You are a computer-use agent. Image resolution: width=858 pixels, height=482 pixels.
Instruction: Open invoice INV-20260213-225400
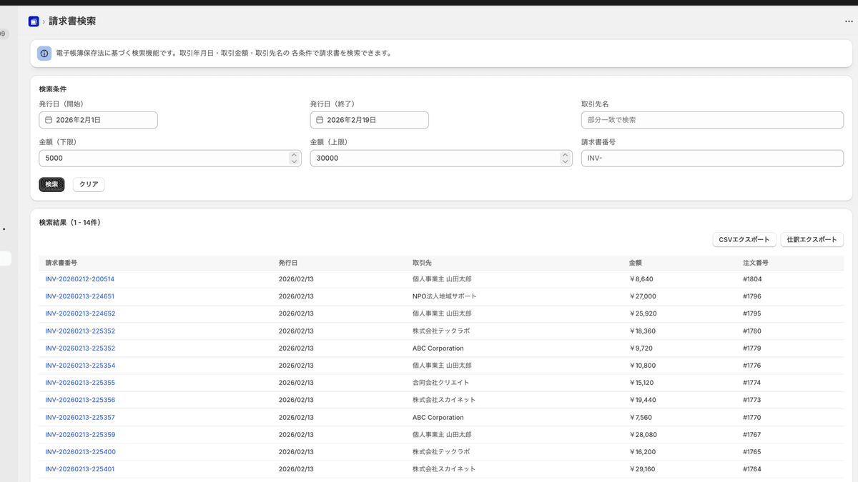[79, 452]
